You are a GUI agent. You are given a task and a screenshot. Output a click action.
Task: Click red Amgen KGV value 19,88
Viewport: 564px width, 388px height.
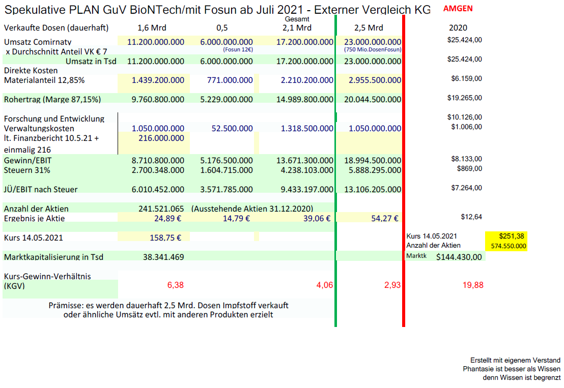click(x=473, y=285)
